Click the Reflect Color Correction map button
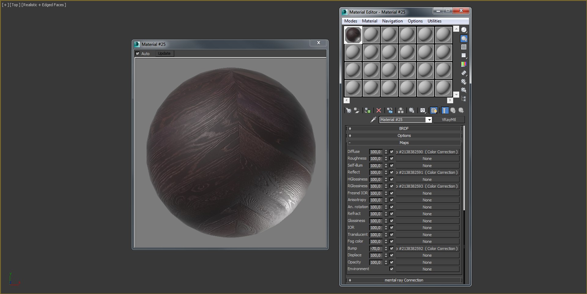This screenshot has width=587, height=294. click(x=427, y=172)
